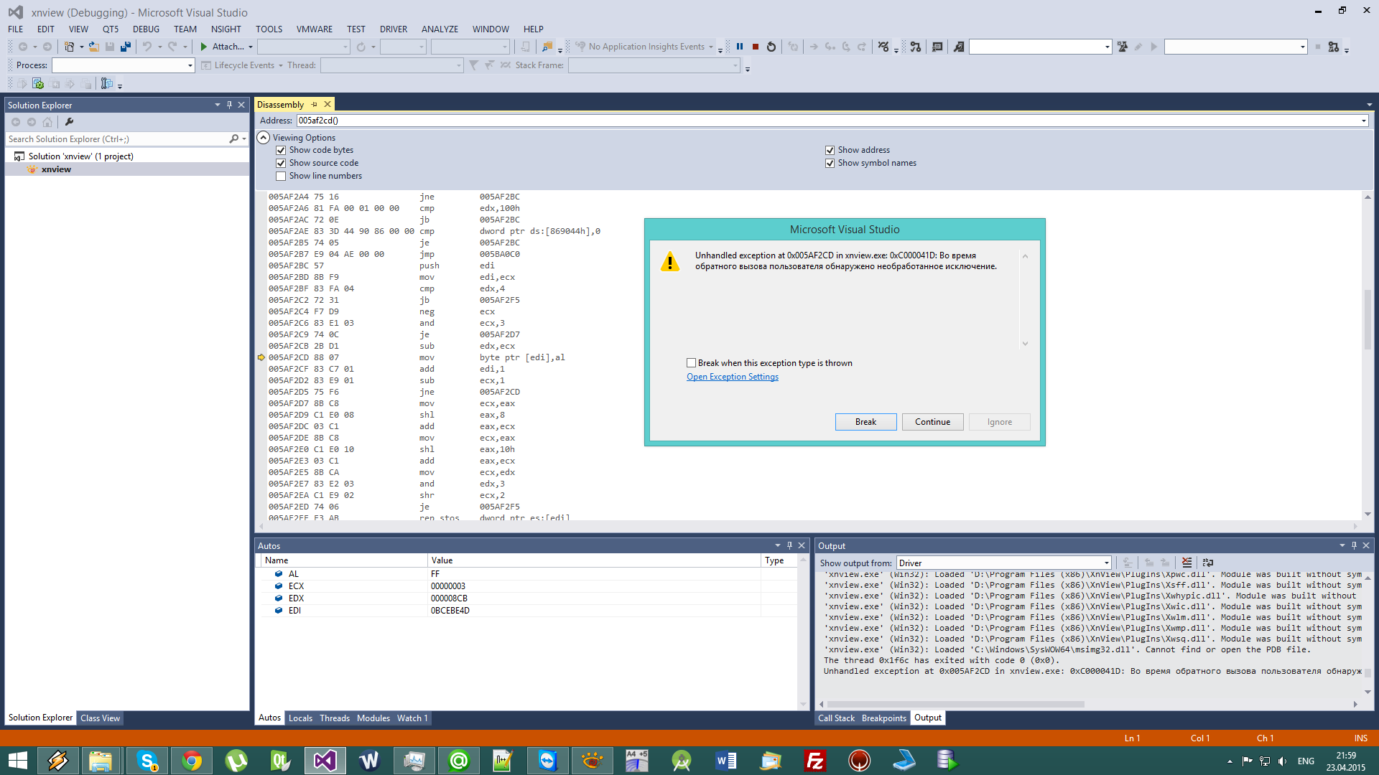
Task: Open the DEBUG menu
Action: [146, 29]
